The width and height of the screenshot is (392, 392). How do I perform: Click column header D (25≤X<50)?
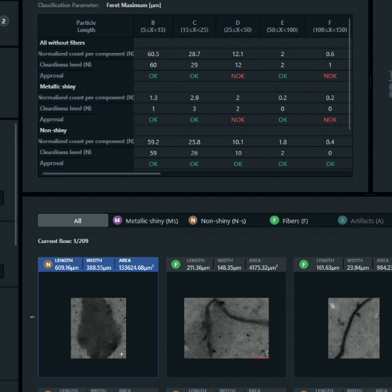coord(238,26)
